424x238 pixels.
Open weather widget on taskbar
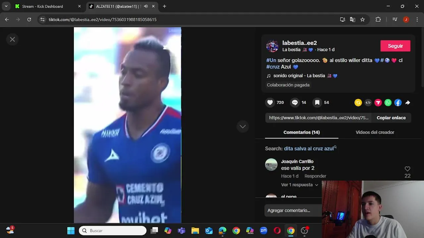(10, 230)
